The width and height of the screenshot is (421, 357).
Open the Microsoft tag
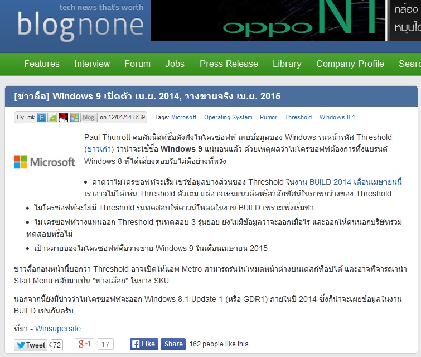(x=184, y=117)
